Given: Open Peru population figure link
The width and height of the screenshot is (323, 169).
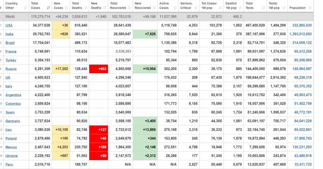Looking at the screenshot, I should 303,165.
